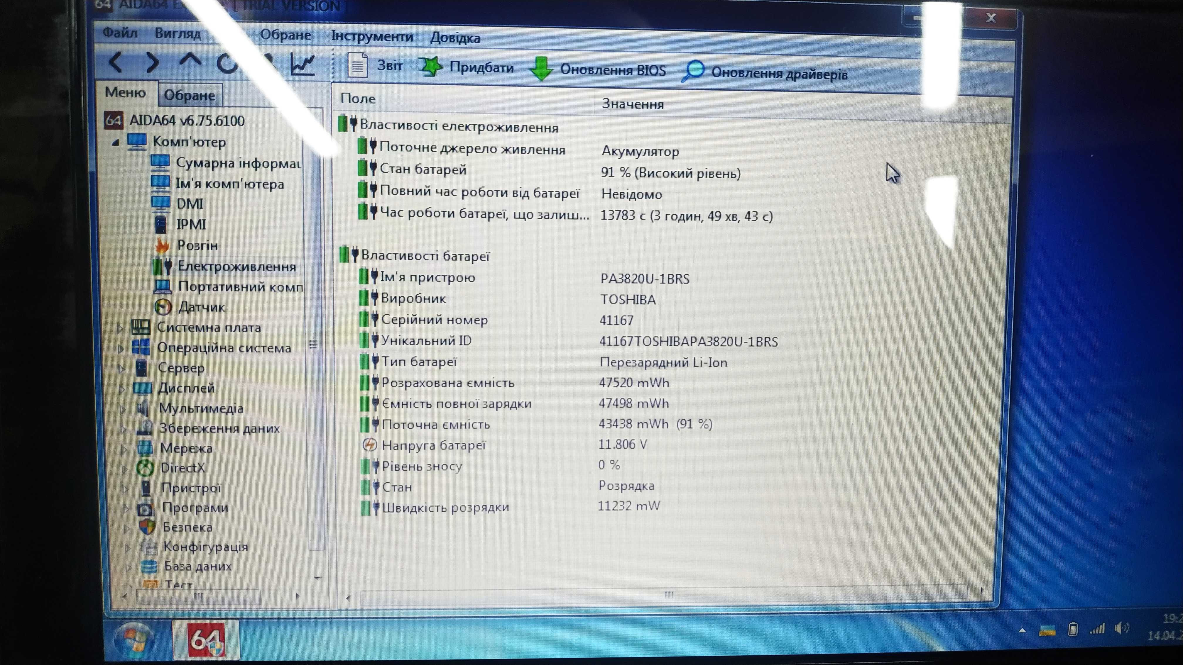Select Сумарна інформація tree item
Screen dimensions: 1183x665
[x=227, y=162]
